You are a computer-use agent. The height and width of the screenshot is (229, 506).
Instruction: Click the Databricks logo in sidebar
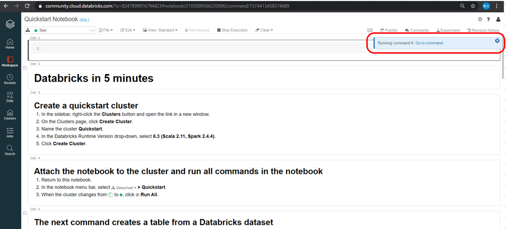click(10, 24)
